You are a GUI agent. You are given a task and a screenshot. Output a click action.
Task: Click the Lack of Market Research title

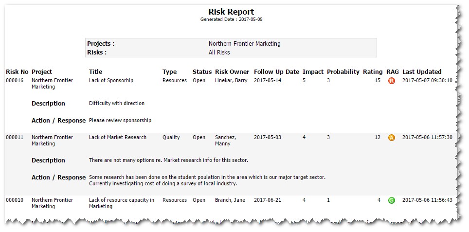pos(118,137)
